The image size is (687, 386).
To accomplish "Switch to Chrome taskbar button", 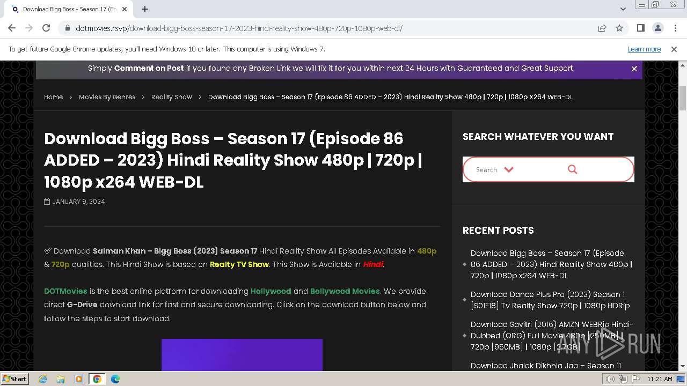I will pyautogui.click(x=97, y=379).
